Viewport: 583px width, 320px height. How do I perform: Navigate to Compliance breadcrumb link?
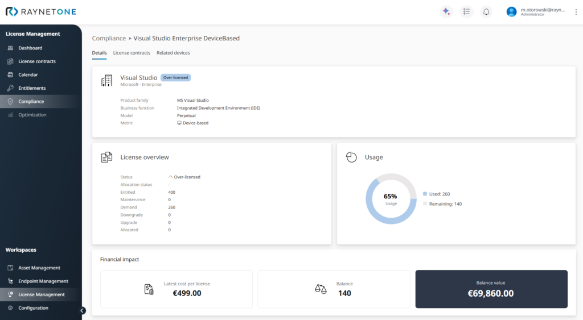click(109, 39)
